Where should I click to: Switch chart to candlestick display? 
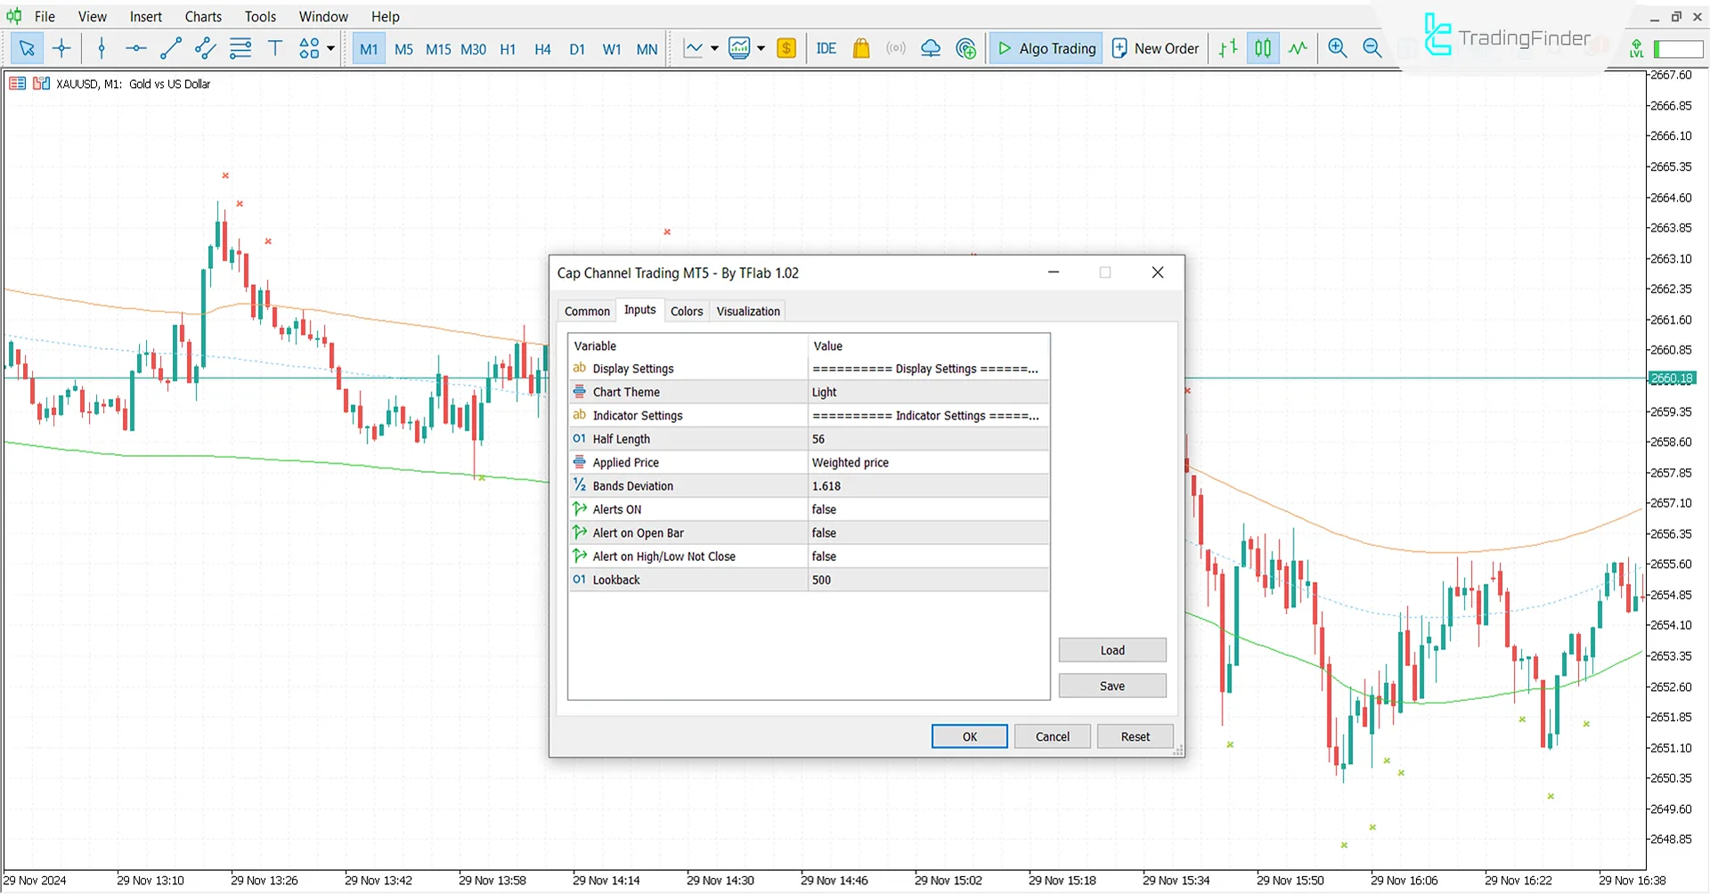pos(1262,48)
